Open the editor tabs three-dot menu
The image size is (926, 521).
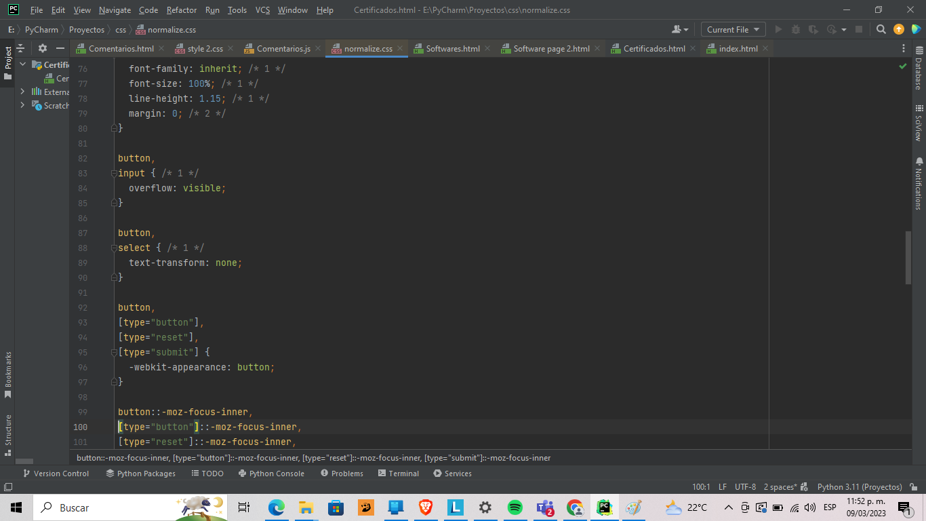click(904, 48)
